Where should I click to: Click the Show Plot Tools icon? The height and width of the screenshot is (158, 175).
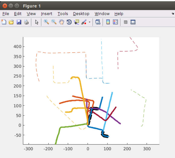point(133,22)
